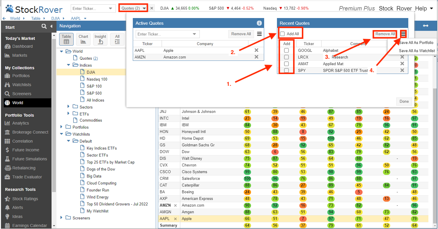Remove AMZN from Active Quotes
Image resolution: width=438 pixels, height=229 pixels.
point(257,57)
